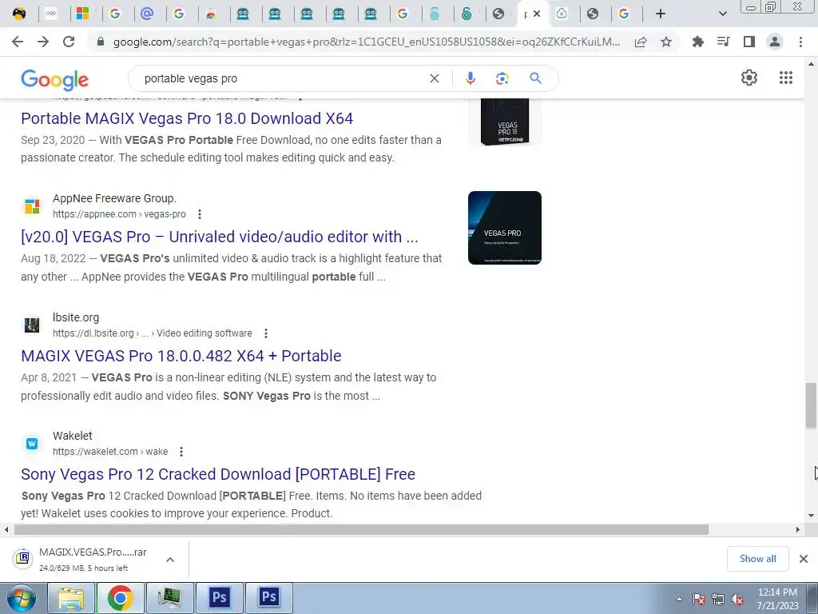This screenshot has height=614, width=818.
Task: Switch to the Microsoft logo tab
Action: pyautogui.click(x=83, y=14)
